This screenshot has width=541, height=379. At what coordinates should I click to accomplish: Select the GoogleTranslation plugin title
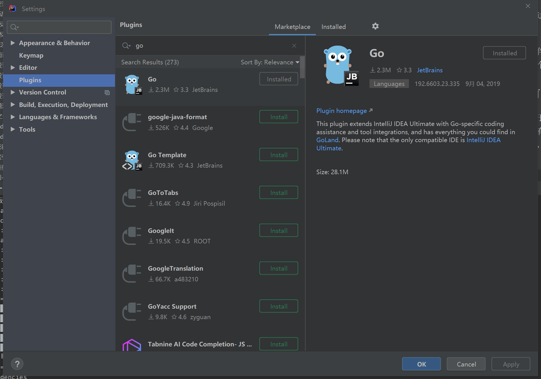[176, 268]
